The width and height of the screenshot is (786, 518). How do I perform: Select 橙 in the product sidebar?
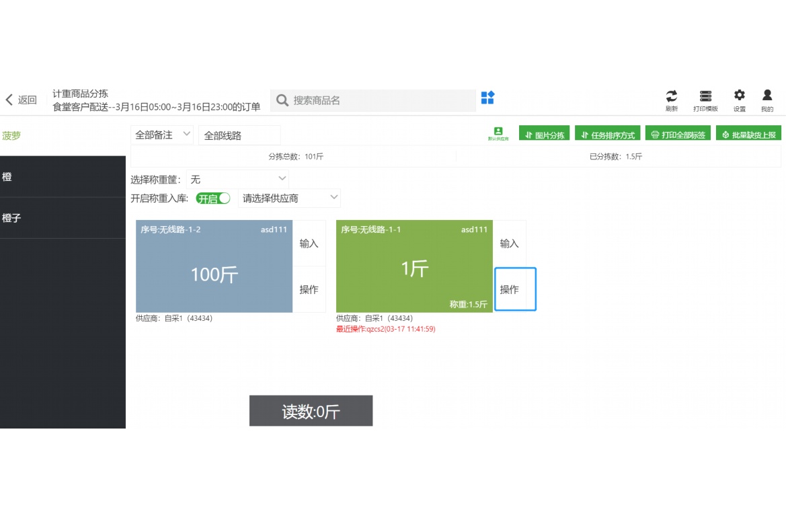coord(63,176)
